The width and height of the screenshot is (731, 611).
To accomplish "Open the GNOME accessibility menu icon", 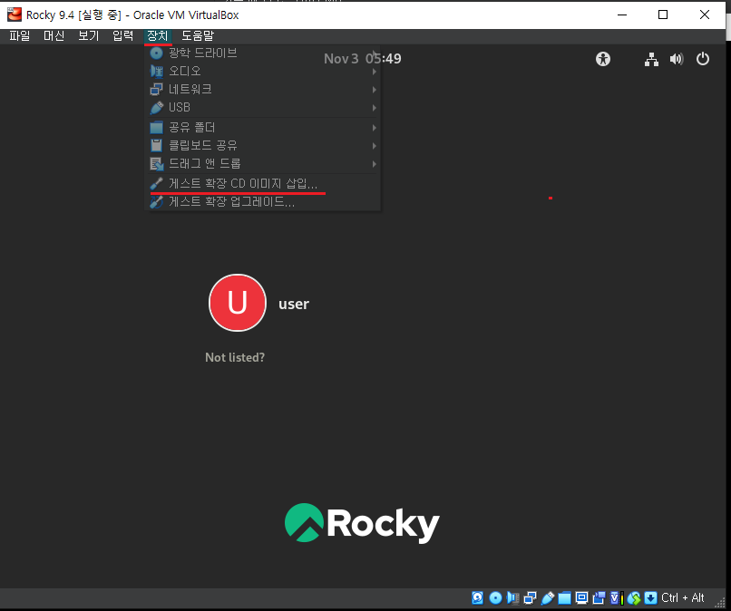I will [x=603, y=59].
